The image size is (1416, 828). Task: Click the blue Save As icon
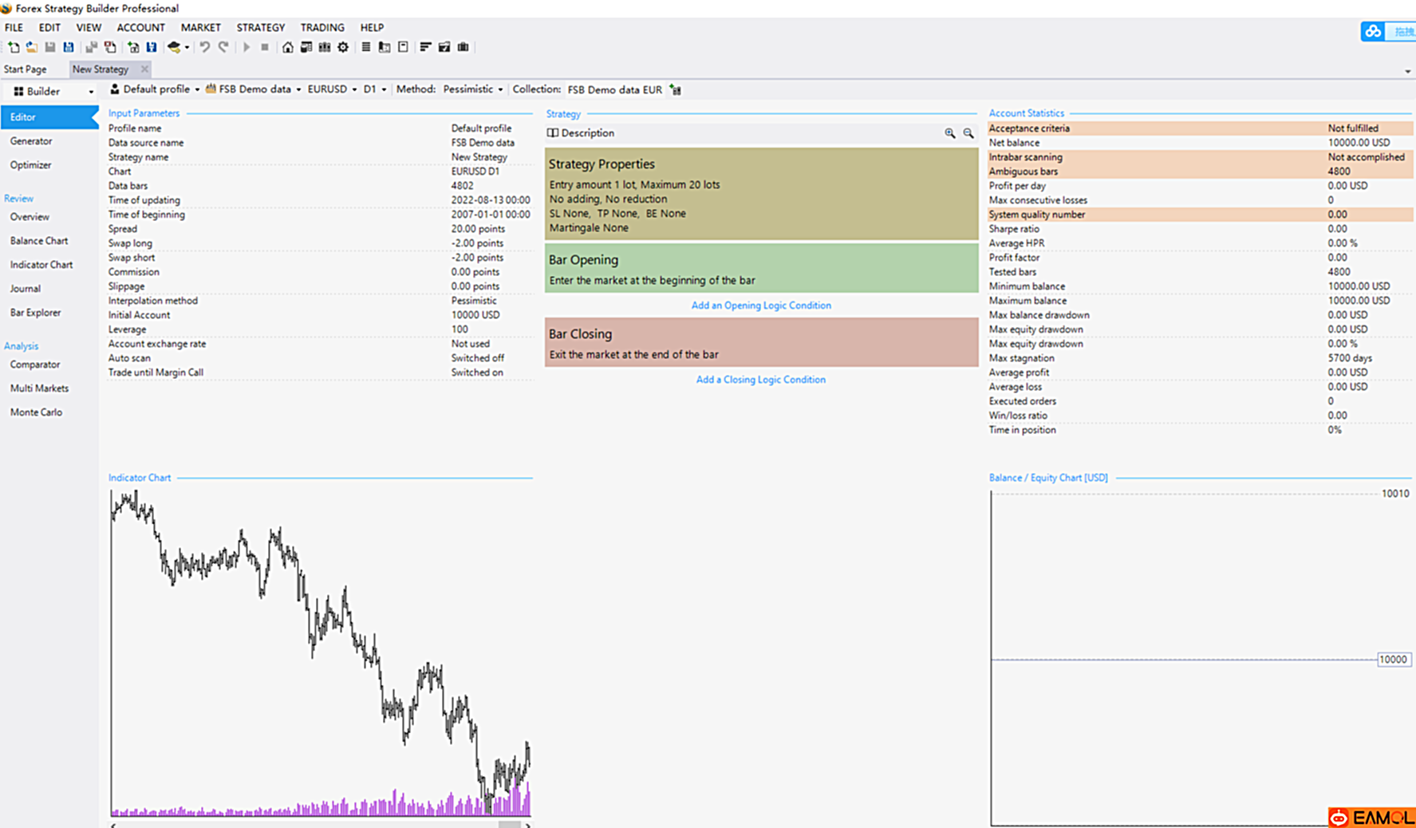point(69,47)
